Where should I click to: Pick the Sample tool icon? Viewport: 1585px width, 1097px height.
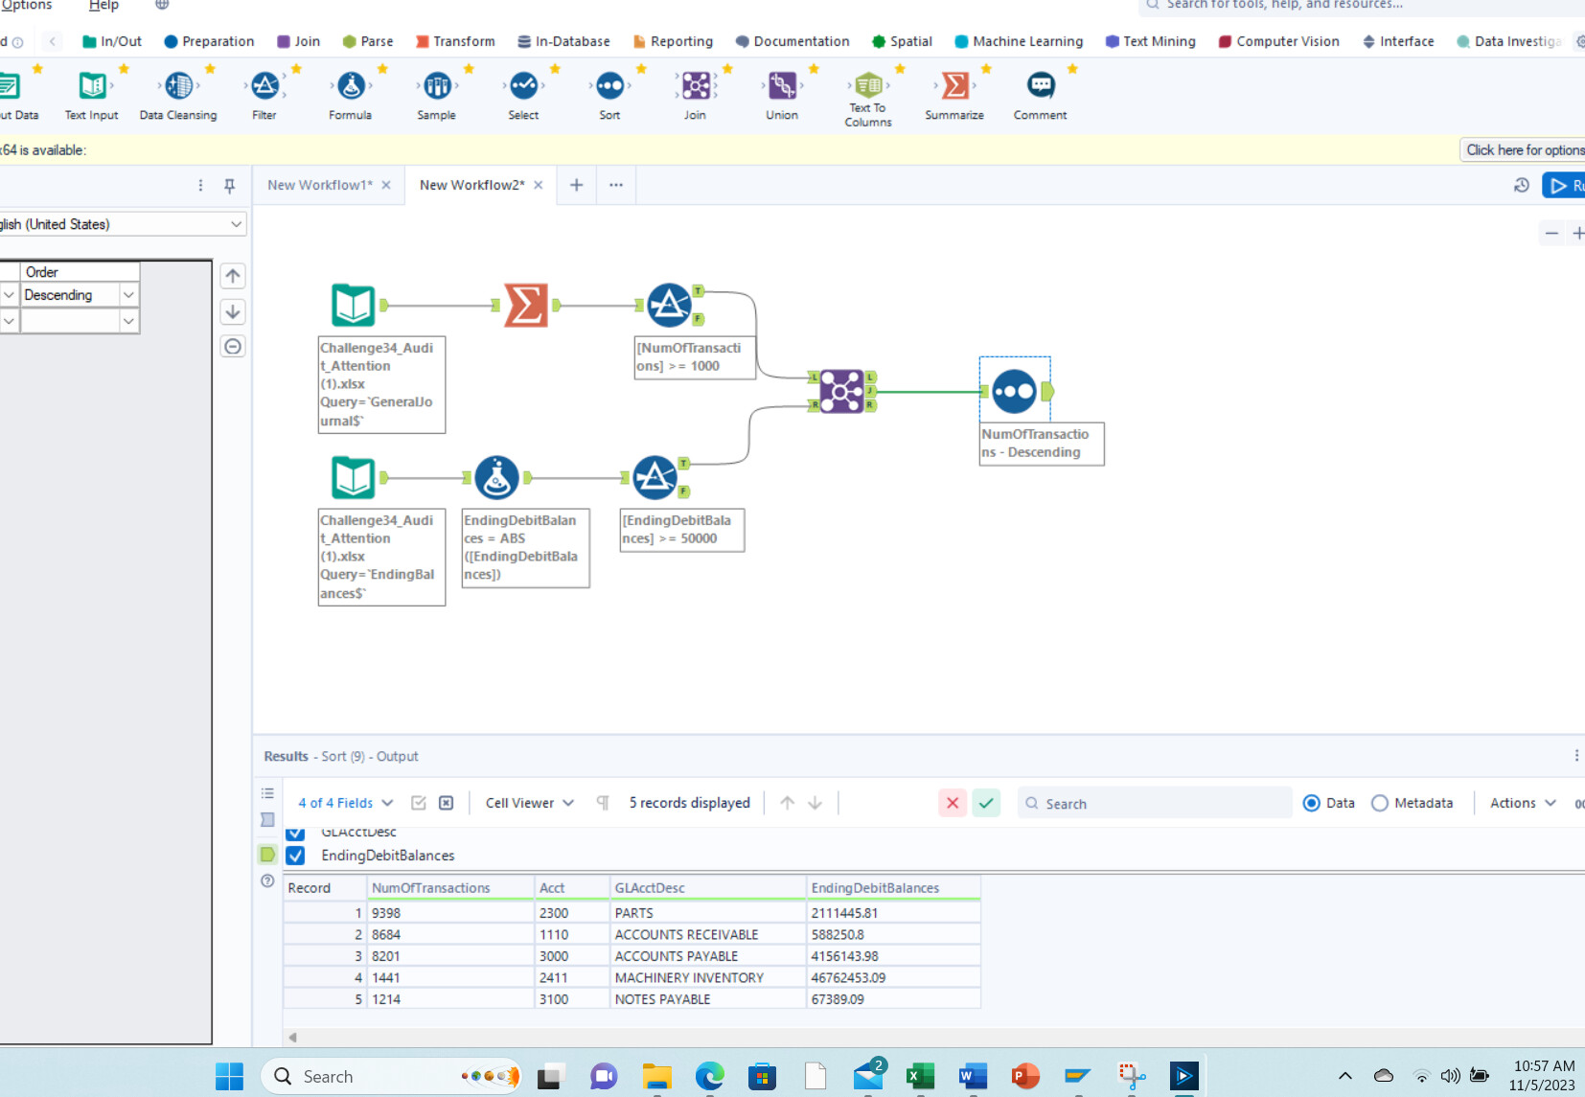[x=437, y=86]
